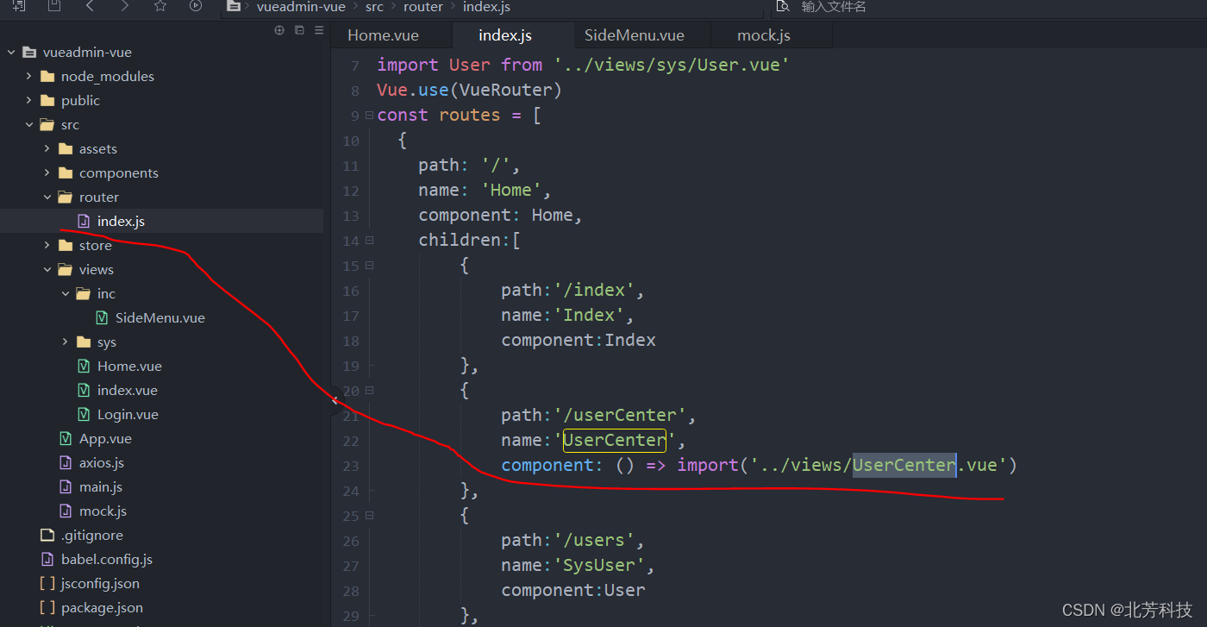Expand the public folder chevron
Image resolution: width=1207 pixels, height=627 pixels.
click(x=29, y=100)
